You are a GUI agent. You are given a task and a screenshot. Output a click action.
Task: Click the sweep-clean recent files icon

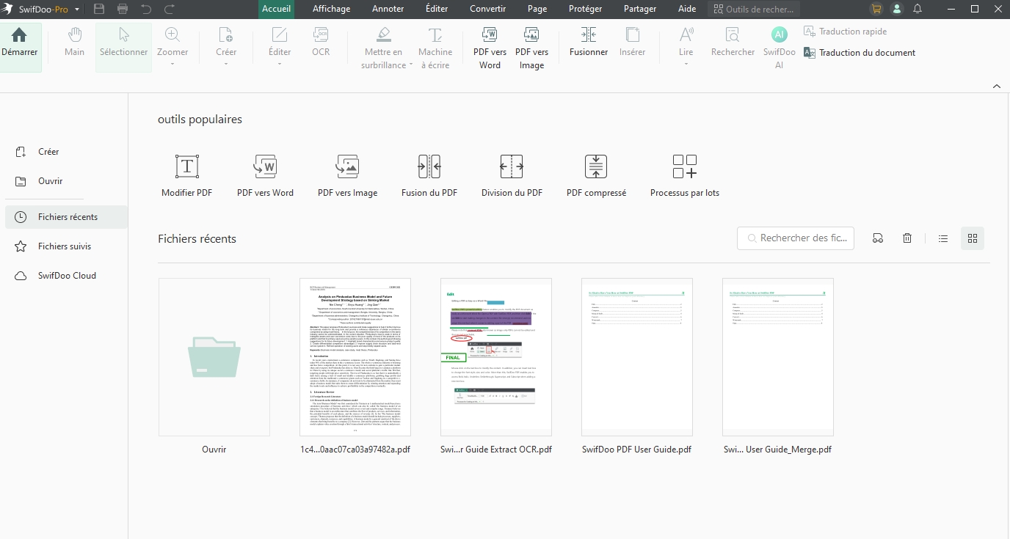878,238
